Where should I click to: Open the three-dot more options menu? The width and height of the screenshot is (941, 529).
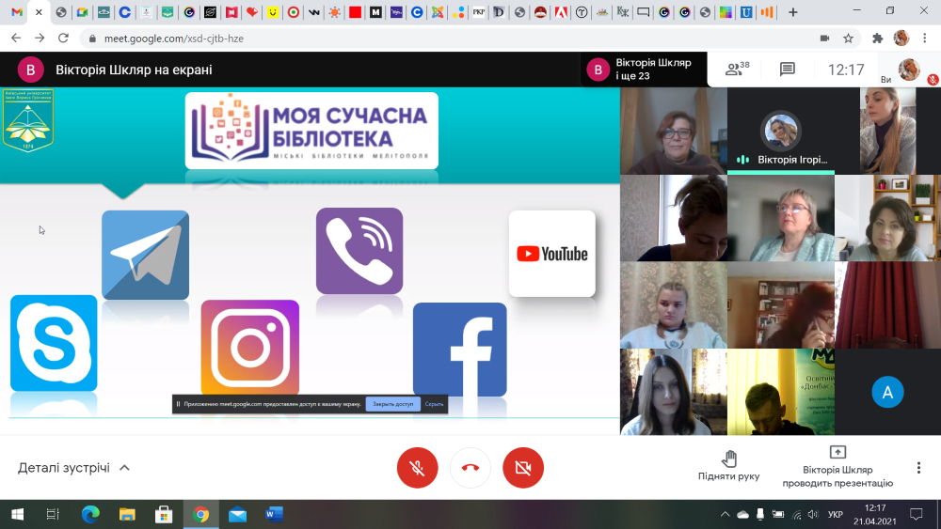[918, 468]
